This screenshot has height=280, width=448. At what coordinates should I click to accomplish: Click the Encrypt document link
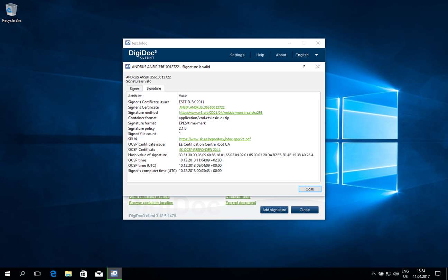click(241, 203)
